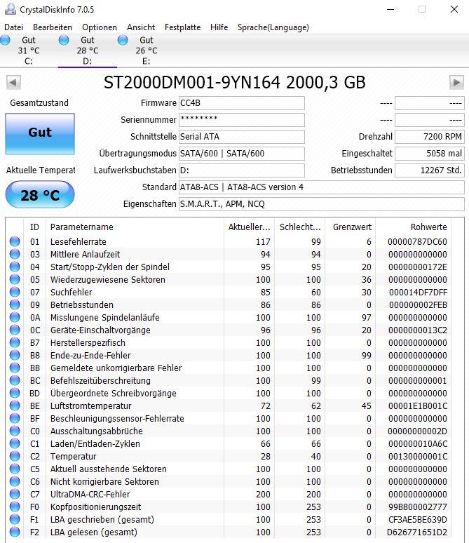Open the Bearbeiten menu
Image resolution: width=469 pixels, height=543 pixels.
[53, 27]
